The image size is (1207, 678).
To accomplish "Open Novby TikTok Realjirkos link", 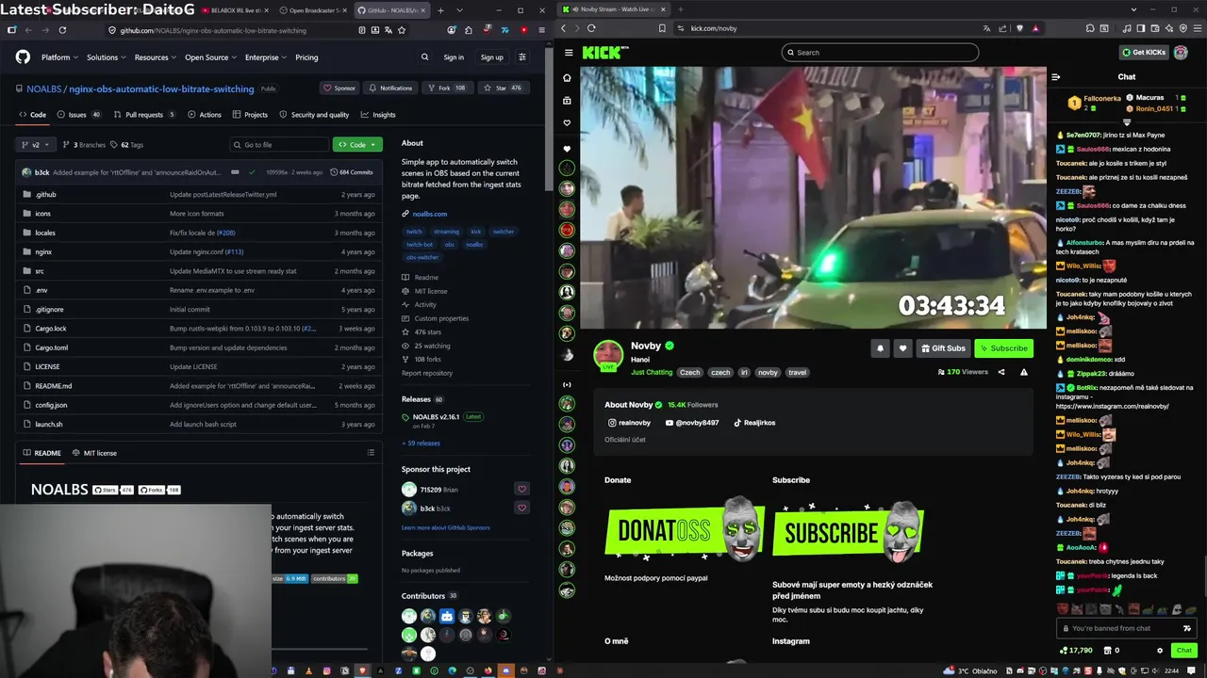I will (754, 423).
